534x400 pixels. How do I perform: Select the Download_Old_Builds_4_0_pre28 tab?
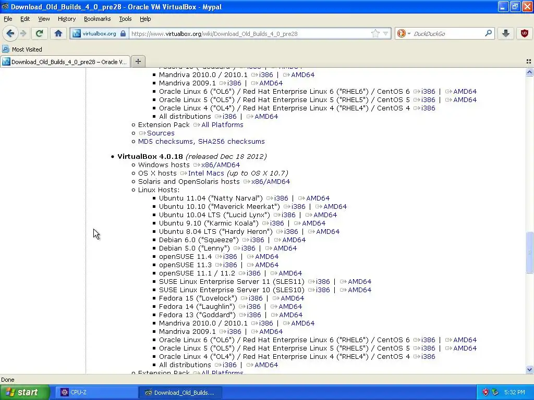tap(65, 61)
